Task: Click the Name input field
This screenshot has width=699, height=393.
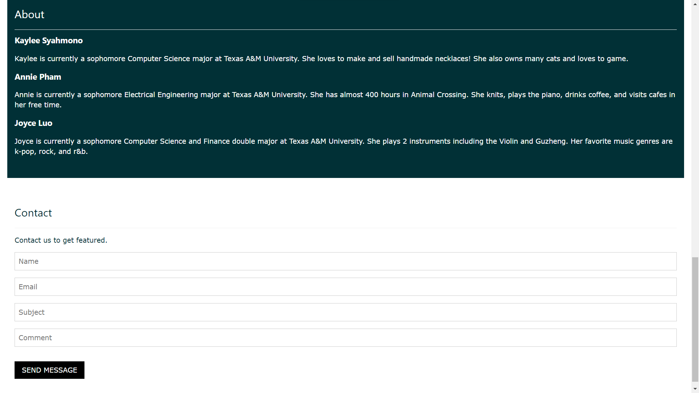Action: [345, 261]
